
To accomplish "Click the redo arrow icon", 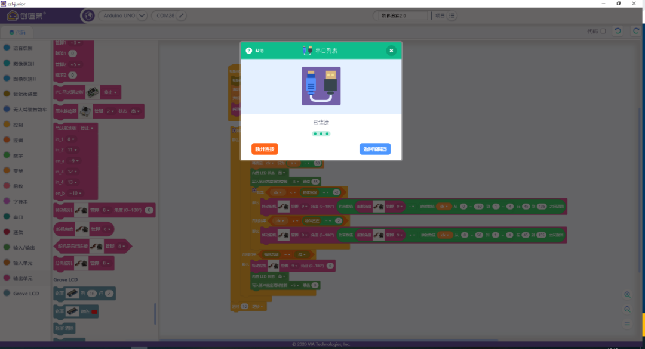I will 635,31.
